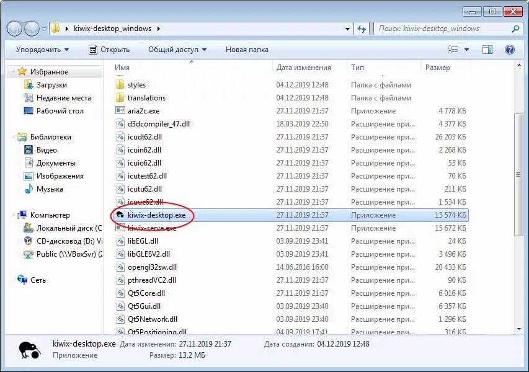Click the vertical scrollbar thumb

pos(519,174)
